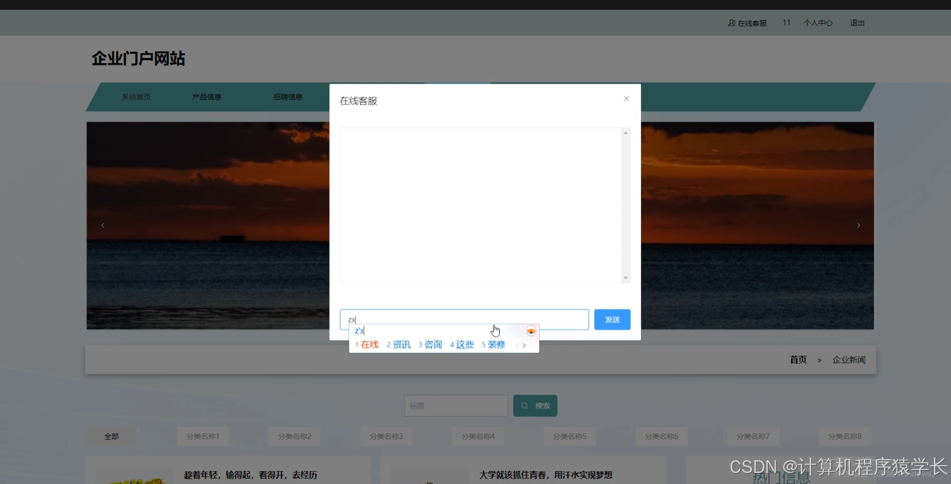Select 分类名称8 category filter
Screen dimensions: 951x484
(845, 437)
